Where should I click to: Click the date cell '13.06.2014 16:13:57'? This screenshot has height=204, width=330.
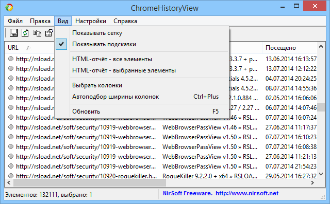click(x=291, y=59)
